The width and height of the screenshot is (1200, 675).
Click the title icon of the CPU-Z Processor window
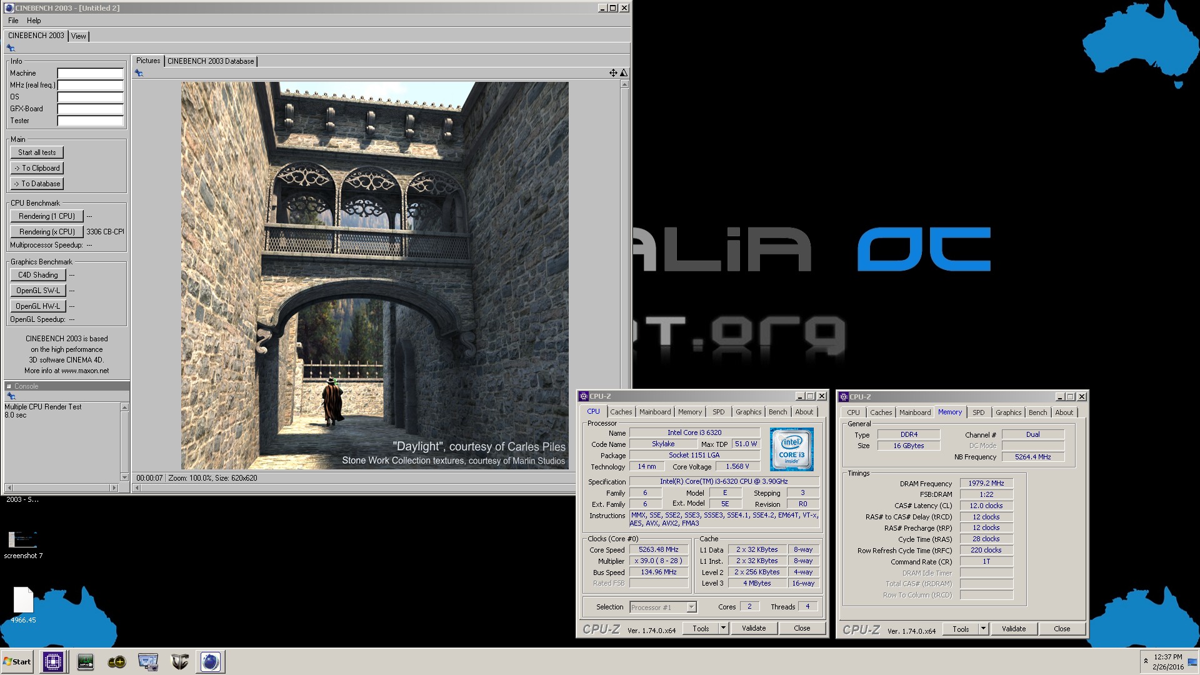[584, 396]
